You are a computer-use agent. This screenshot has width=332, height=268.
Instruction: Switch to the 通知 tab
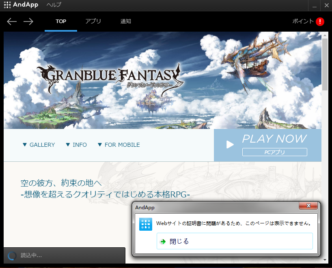(125, 21)
